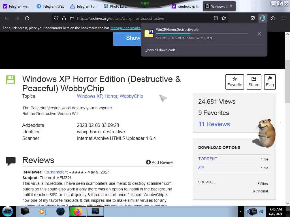
Task: Open the downloads progress button
Action: 263,18
